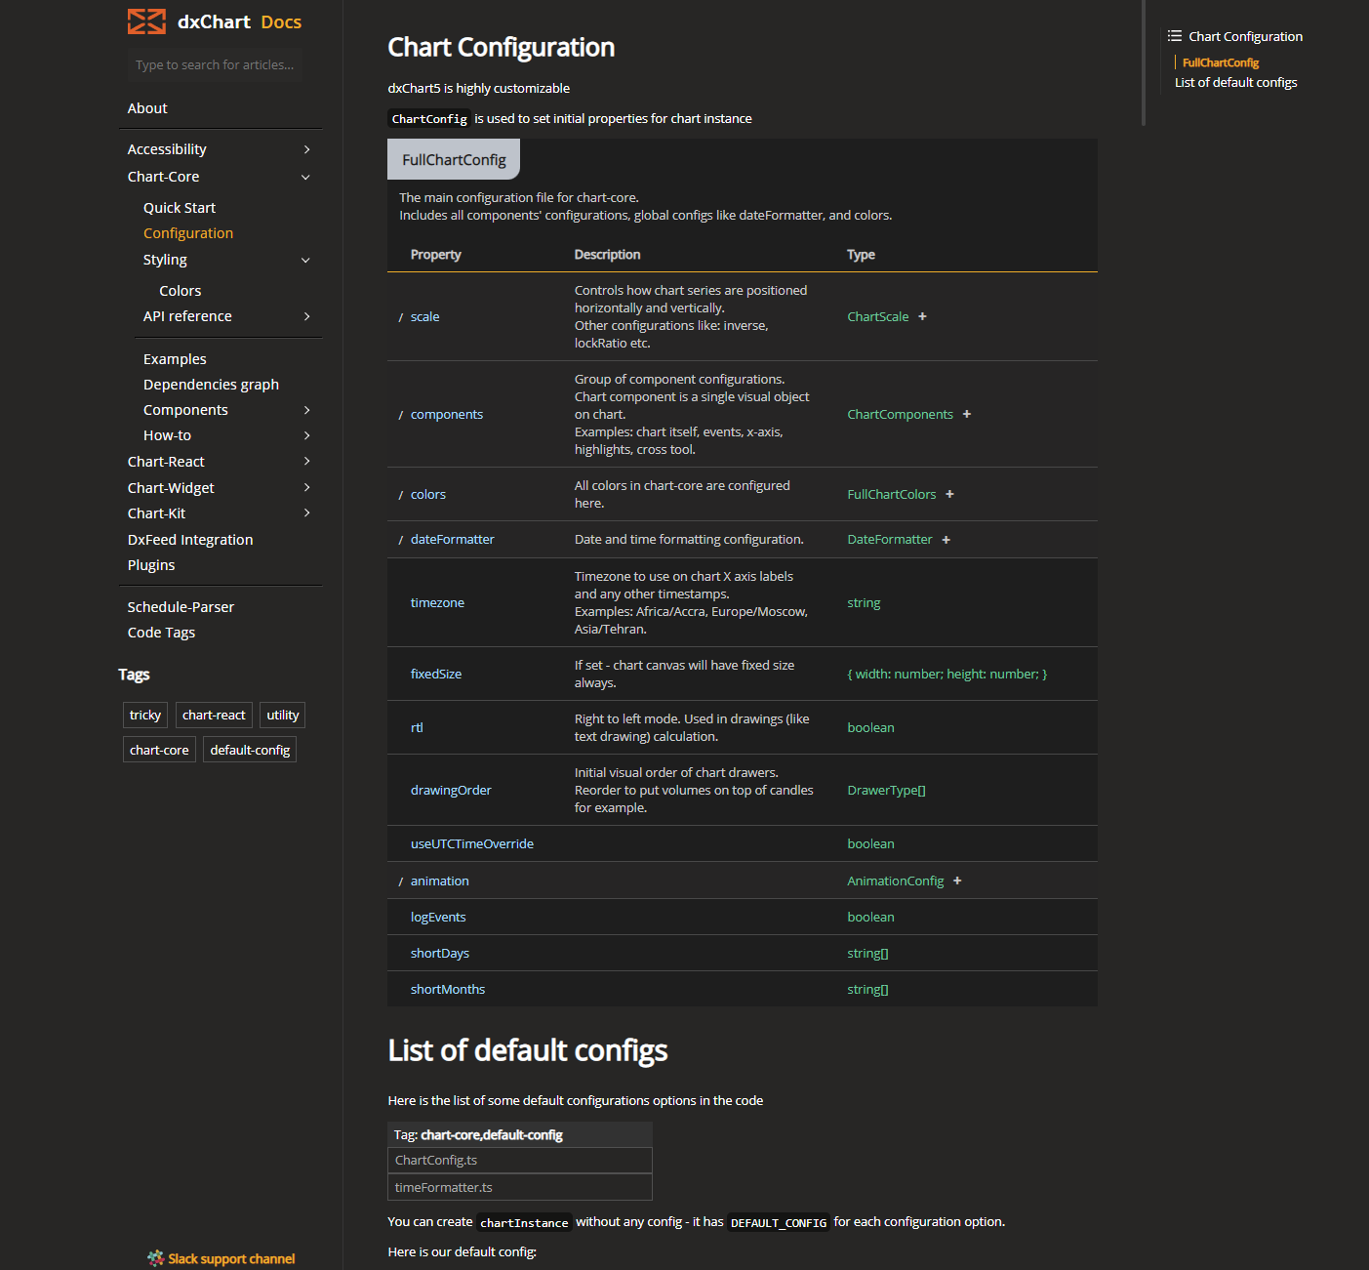Click the colors property link
The height and width of the screenshot is (1270, 1369).
428,495
